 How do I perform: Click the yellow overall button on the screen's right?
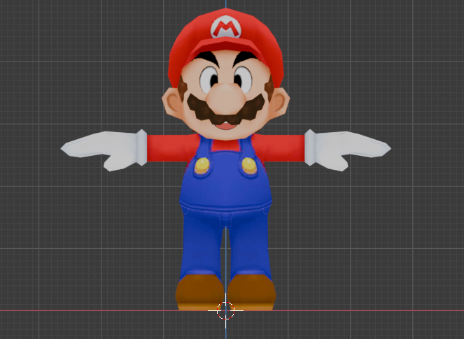click(x=249, y=166)
